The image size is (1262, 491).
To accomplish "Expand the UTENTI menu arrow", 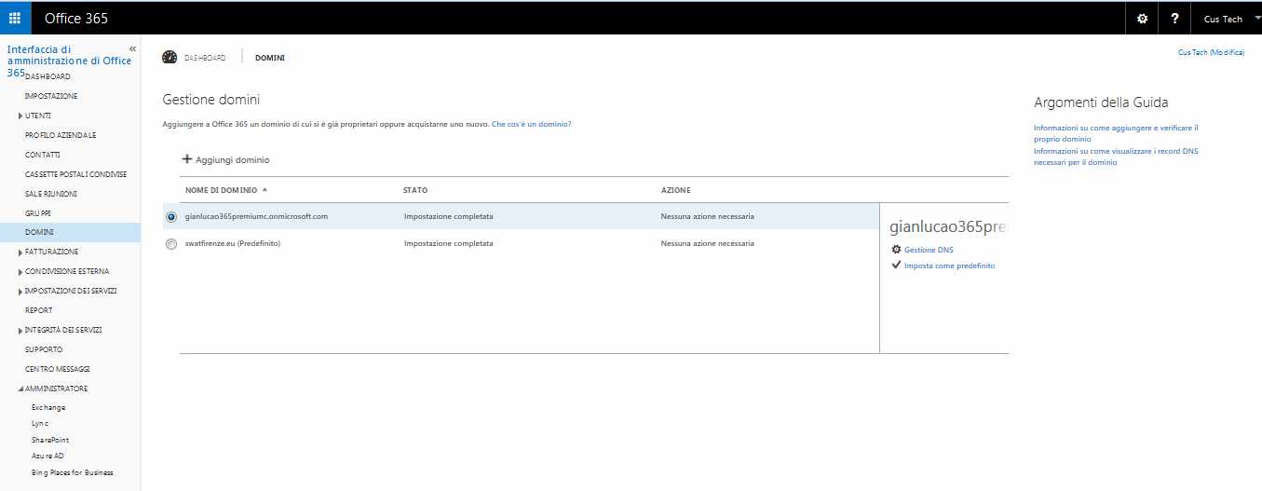I will [x=20, y=116].
